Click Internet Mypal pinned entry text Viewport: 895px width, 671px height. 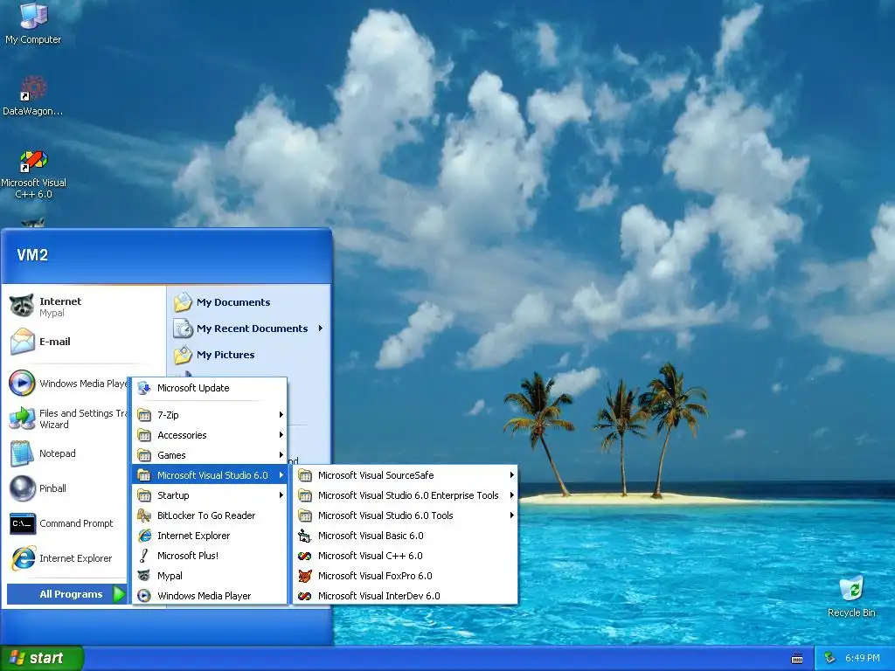click(60, 307)
